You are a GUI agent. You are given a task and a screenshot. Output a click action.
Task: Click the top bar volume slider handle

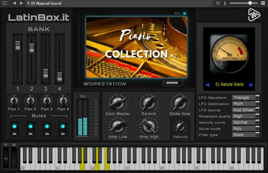point(250,3)
